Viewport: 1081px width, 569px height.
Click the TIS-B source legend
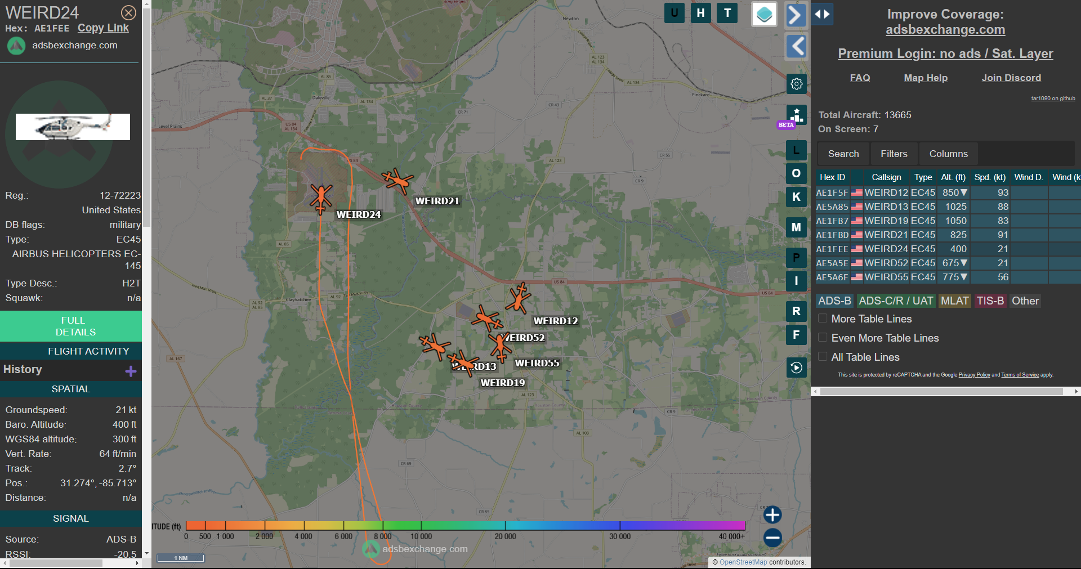click(990, 301)
